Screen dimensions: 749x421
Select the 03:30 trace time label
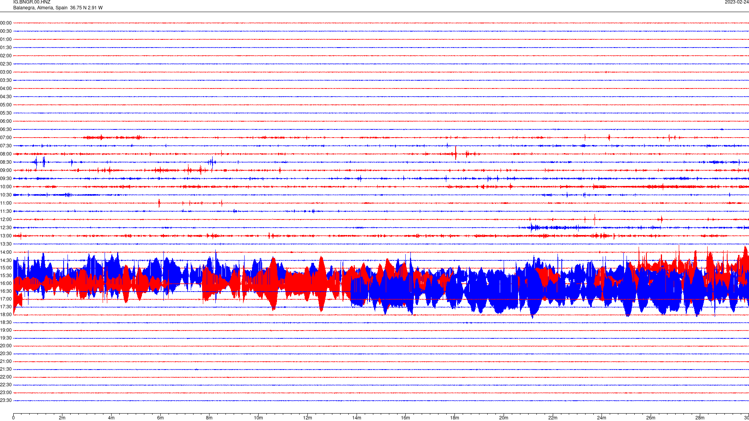pos(6,80)
